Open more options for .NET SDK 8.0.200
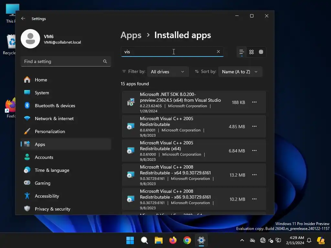331x248 pixels. (x=254, y=102)
